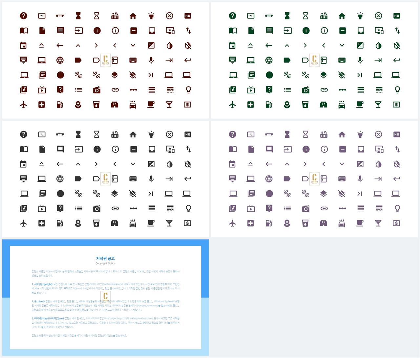Click the purple circled X icon

378,134
